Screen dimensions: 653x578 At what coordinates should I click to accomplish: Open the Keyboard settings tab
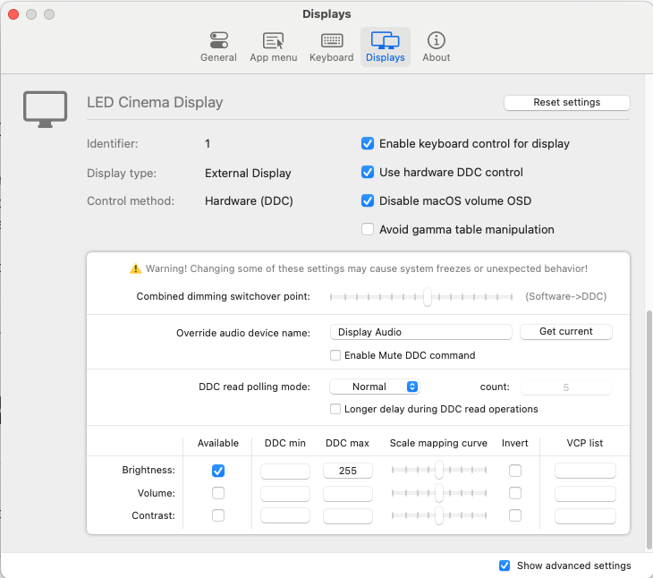coord(332,47)
